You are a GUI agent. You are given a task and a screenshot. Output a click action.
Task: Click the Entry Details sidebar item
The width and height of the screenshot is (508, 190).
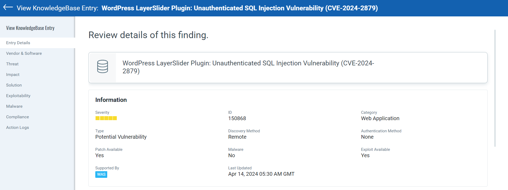pos(18,43)
